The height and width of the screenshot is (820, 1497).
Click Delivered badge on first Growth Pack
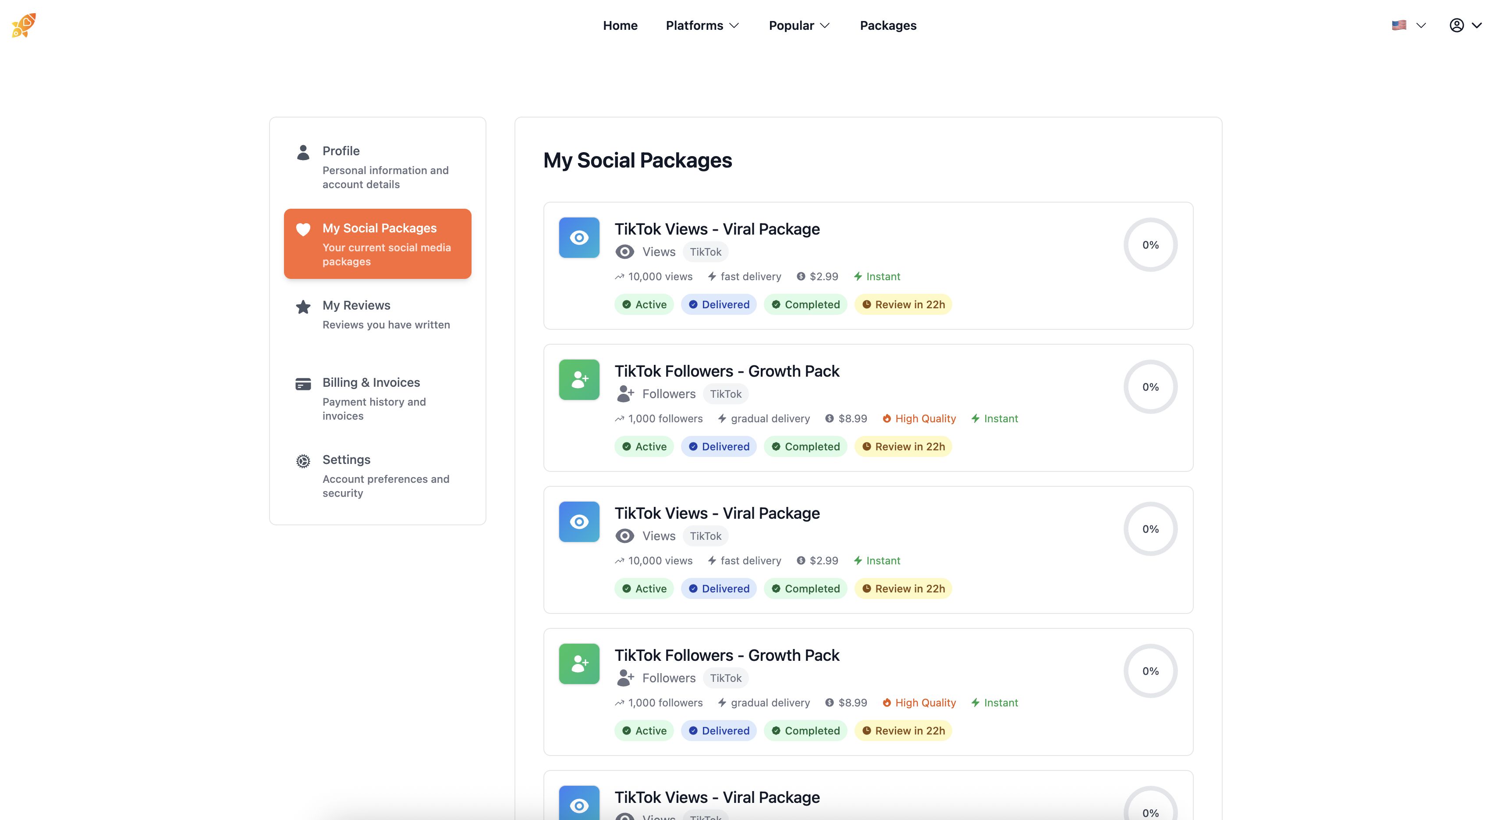(x=718, y=447)
